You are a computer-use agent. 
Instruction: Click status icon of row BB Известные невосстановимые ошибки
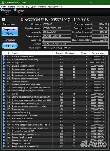pyautogui.click(x=4, y=106)
